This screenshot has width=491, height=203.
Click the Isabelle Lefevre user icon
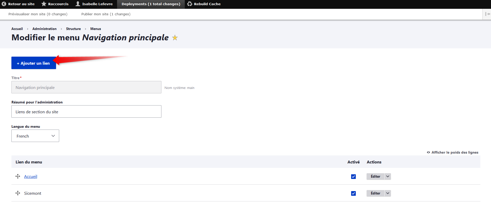pyautogui.click(x=78, y=4)
